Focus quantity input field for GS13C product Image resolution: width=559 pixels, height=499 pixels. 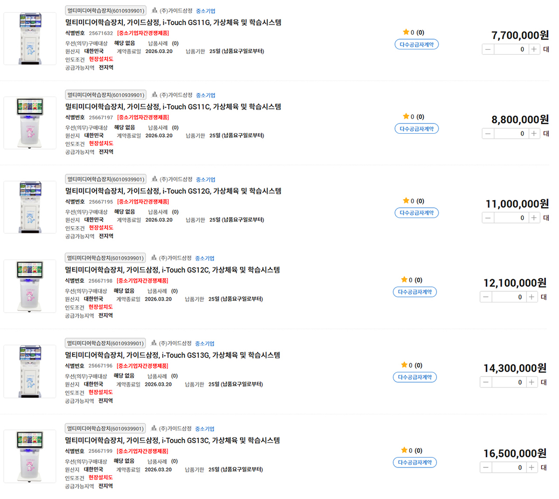509,468
